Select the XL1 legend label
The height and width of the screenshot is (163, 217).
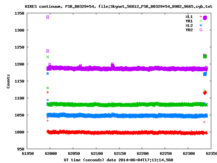click(x=189, y=17)
